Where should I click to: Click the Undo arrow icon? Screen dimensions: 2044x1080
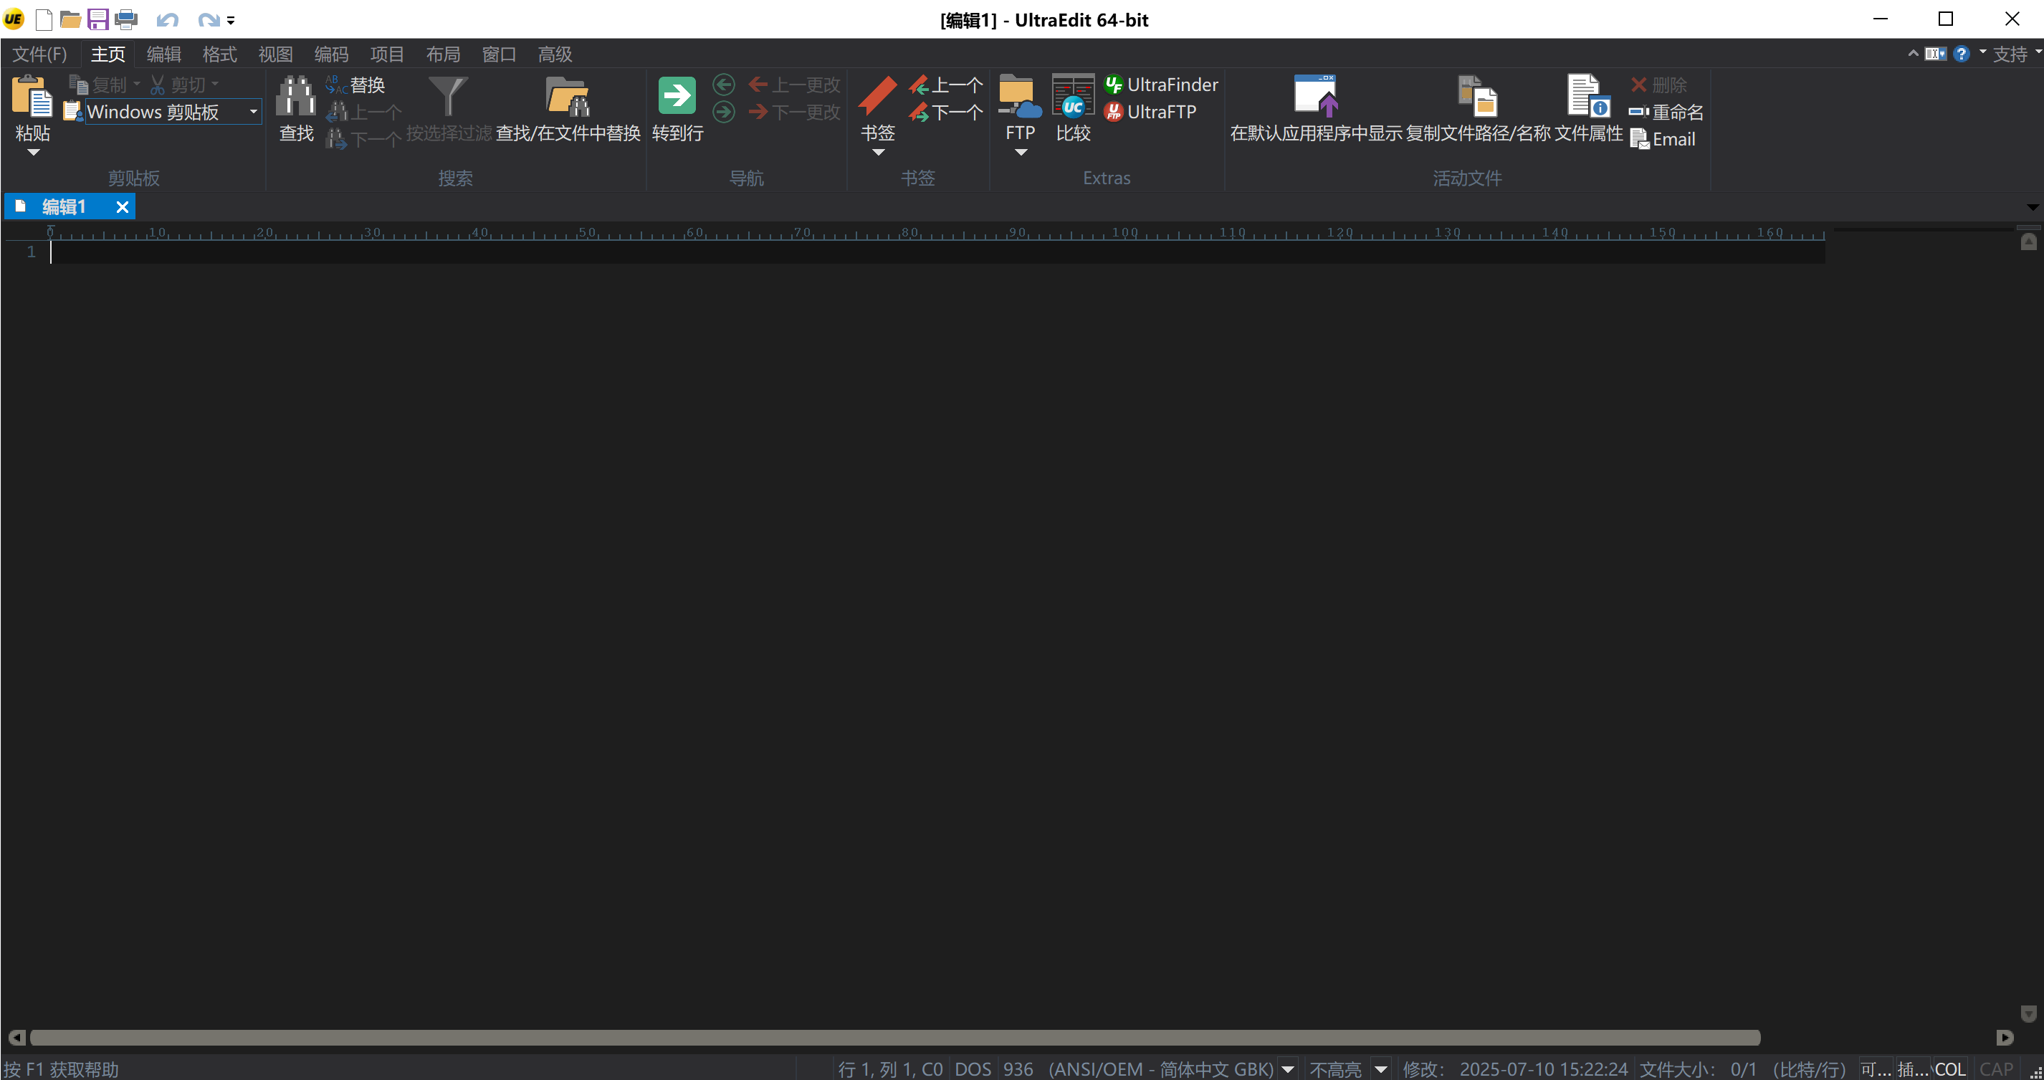166,20
